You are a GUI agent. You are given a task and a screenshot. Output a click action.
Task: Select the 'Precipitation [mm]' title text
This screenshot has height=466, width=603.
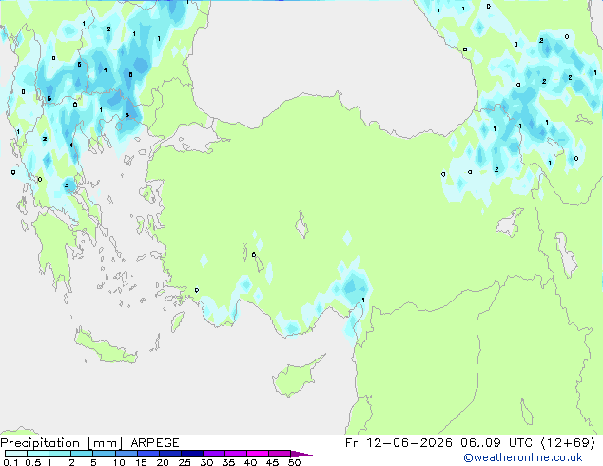click(62, 443)
